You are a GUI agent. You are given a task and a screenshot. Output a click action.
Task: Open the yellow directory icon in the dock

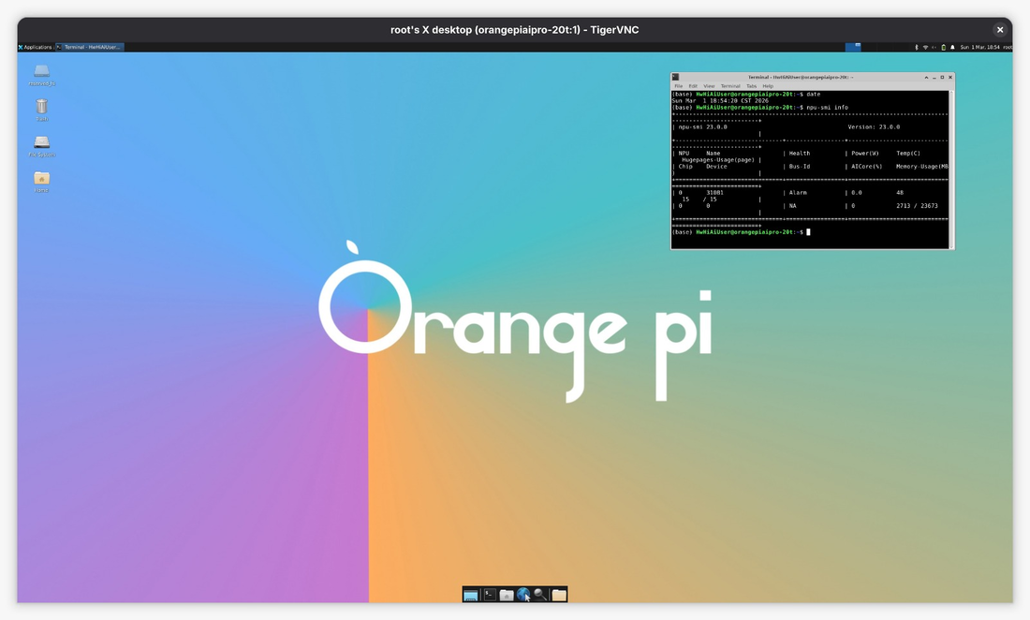click(x=558, y=594)
